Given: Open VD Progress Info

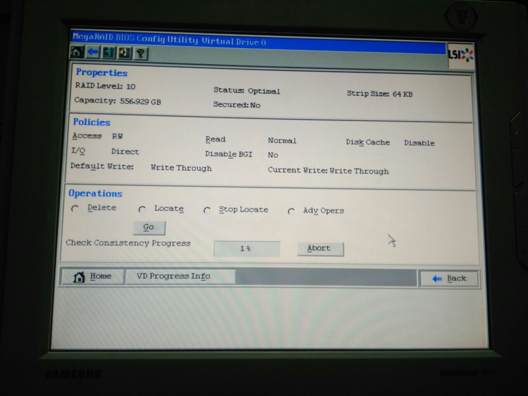Looking at the screenshot, I should (x=179, y=276).
